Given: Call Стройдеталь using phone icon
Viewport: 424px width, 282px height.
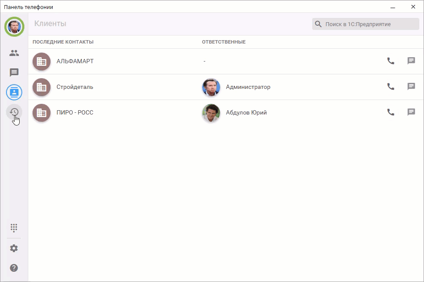Looking at the screenshot, I should [x=391, y=87].
